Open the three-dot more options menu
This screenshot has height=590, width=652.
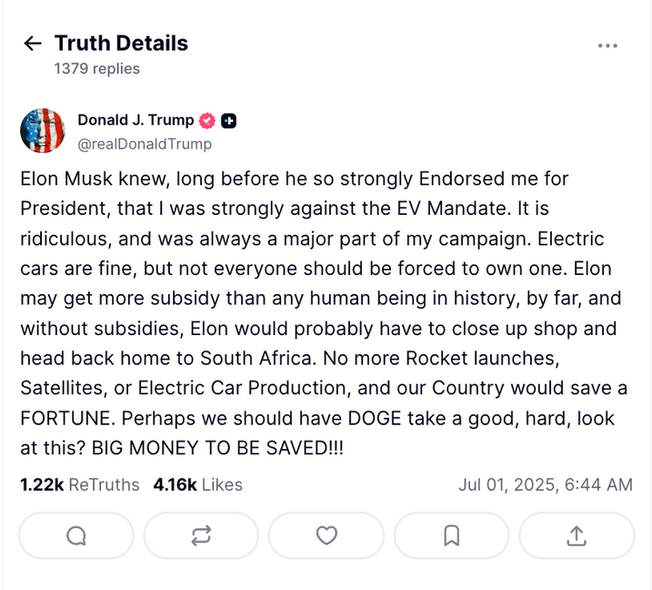pyautogui.click(x=607, y=46)
